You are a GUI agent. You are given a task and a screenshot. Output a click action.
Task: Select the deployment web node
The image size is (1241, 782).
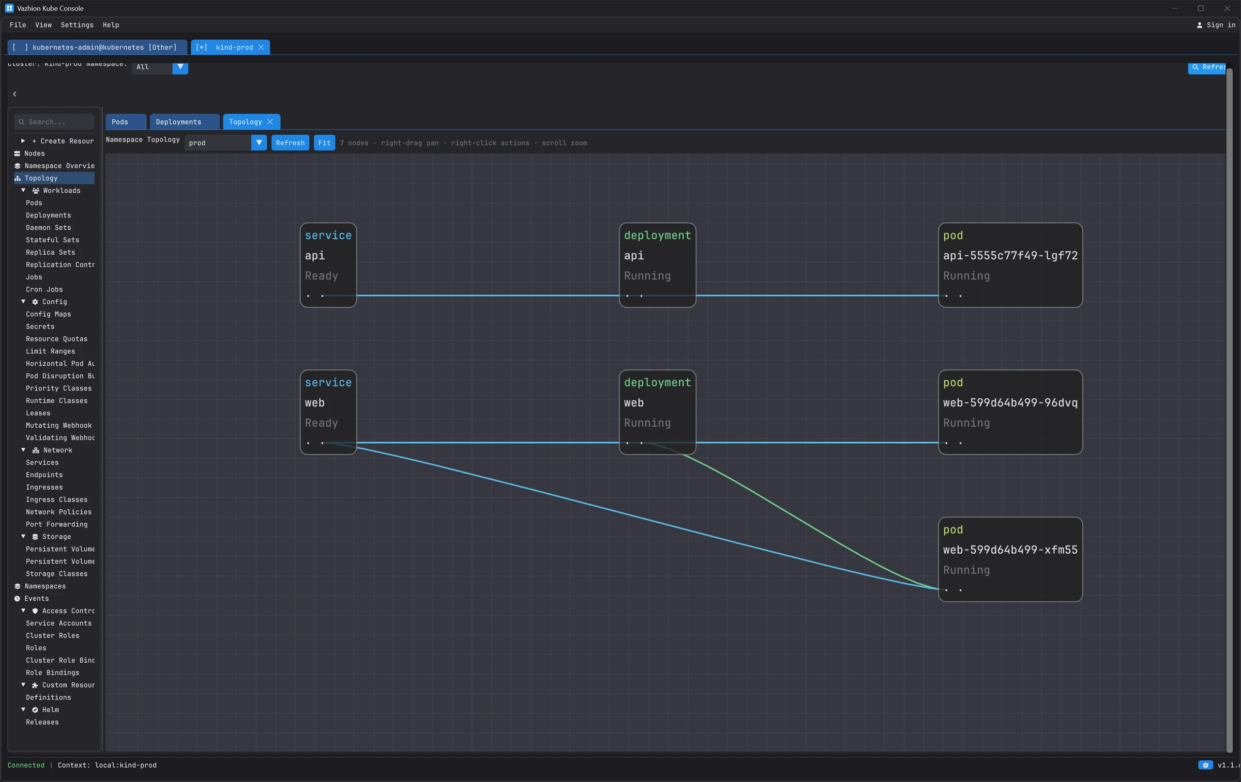coord(658,412)
